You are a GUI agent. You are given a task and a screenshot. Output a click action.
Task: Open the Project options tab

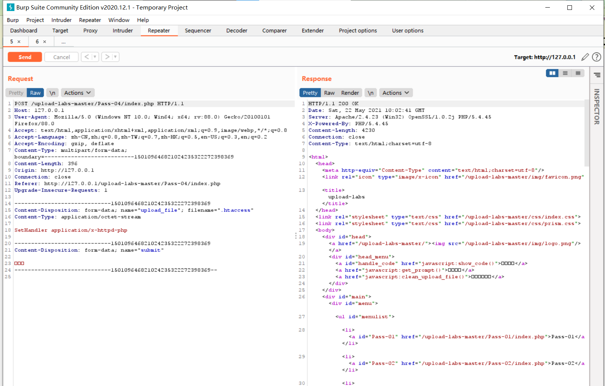(x=358, y=31)
